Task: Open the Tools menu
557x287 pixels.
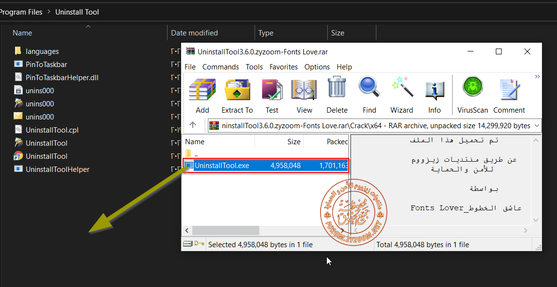Action: pyautogui.click(x=254, y=67)
